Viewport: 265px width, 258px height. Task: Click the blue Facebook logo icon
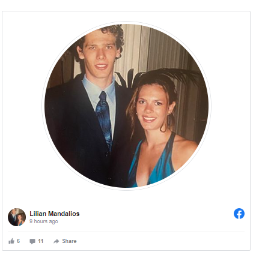[239, 214]
